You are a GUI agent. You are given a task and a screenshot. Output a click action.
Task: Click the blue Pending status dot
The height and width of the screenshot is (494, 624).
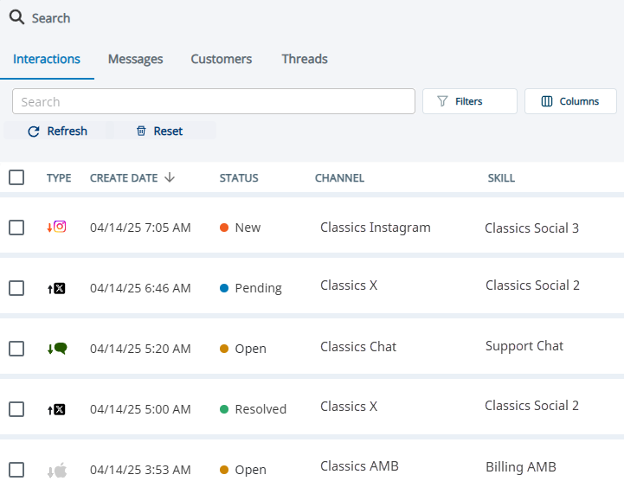point(224,288)
